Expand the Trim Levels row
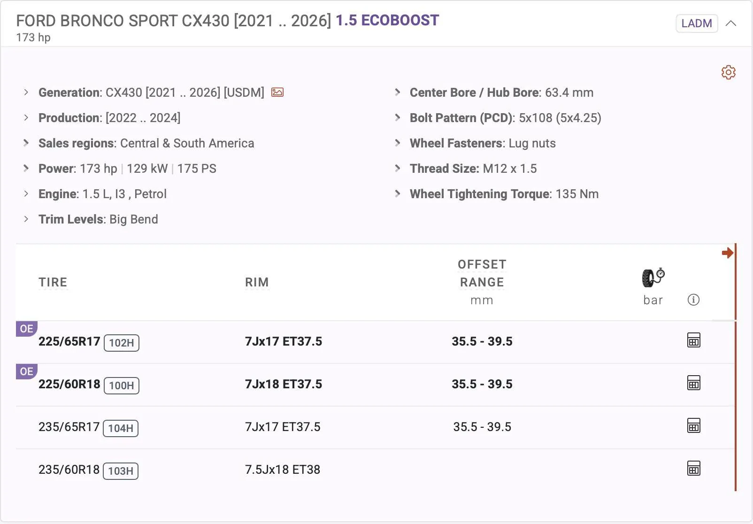Viewport: 753px width, 524px height. point(26,219)
